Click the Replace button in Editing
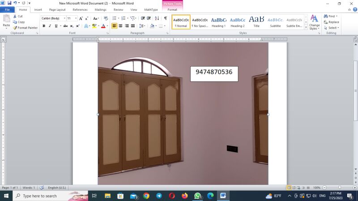This screenshot has height=201, width=358. [331, 22]
